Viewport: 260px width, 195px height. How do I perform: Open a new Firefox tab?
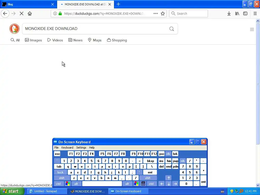pos(118,4)
